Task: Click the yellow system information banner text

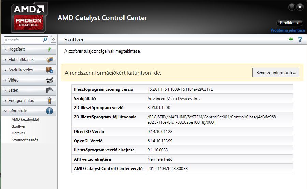Action: [x=113, y=73]
